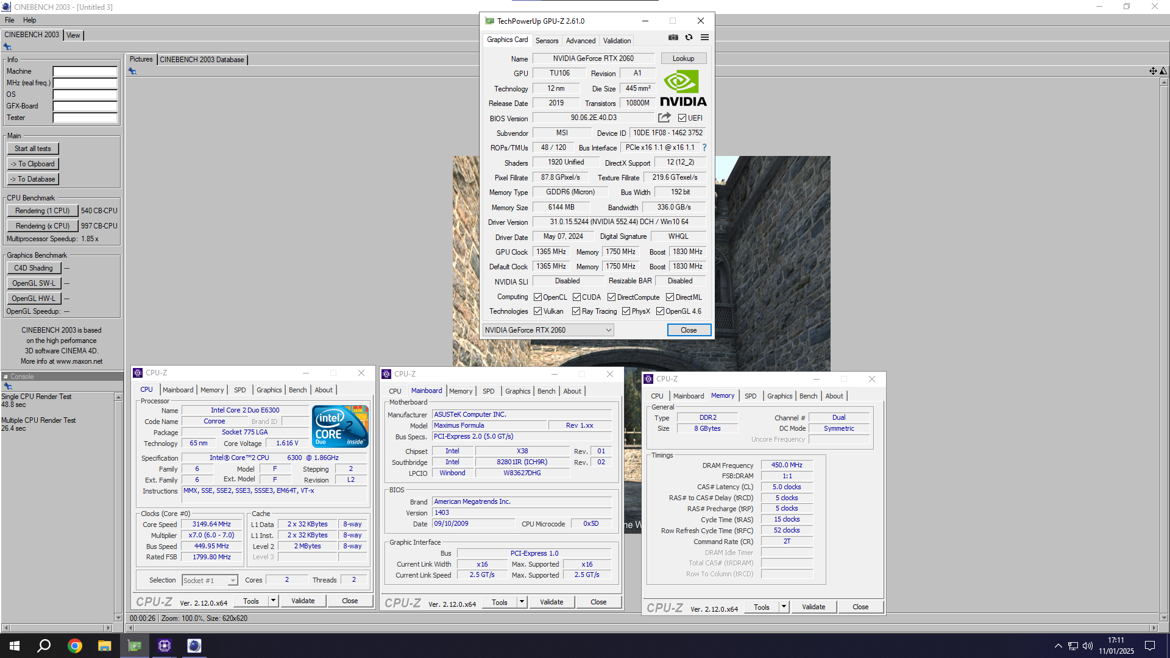Open network settings in system tray
Image resolution: width=1170 pixels, height=658 pixels.
click(1073, 646)
